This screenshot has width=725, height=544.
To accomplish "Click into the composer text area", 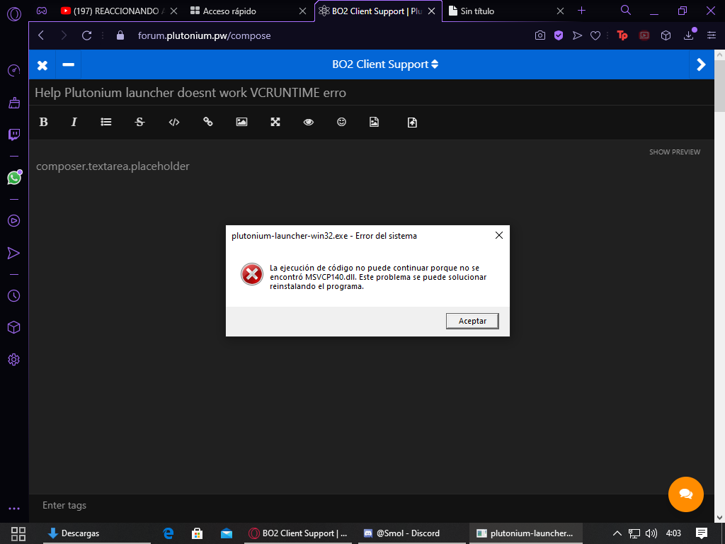I will click(x=371, y=317).
